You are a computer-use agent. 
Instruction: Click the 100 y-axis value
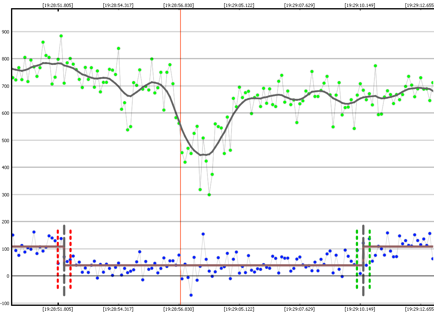(6, 249)
